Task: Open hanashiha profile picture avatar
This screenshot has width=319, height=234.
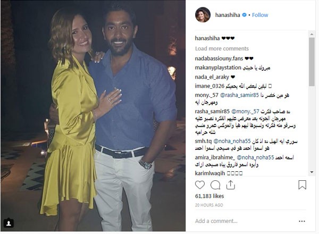Action: 203,15
